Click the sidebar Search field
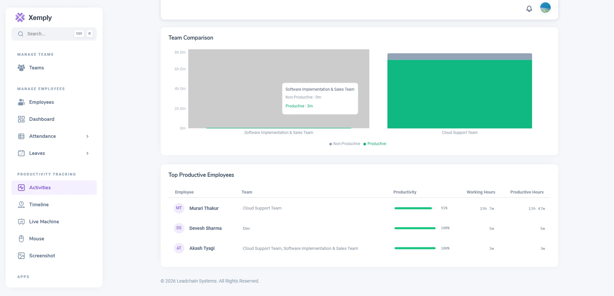Image resolution: width=614 pixels, height=296 pixels. (54, 34)
